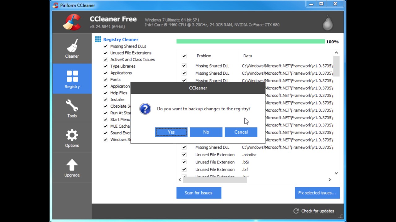Click the scroll left arrow of results list
The image size is (396, 222).
[x=180, y=179]
